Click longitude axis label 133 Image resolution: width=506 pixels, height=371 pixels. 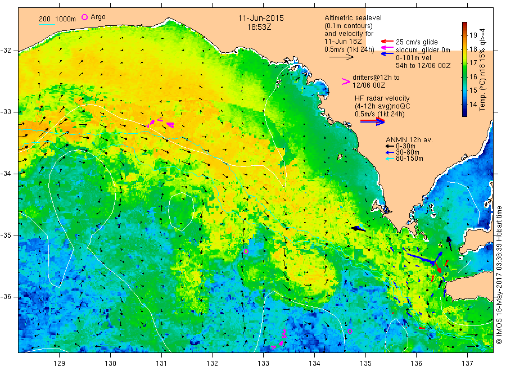(x=263, y=364)
